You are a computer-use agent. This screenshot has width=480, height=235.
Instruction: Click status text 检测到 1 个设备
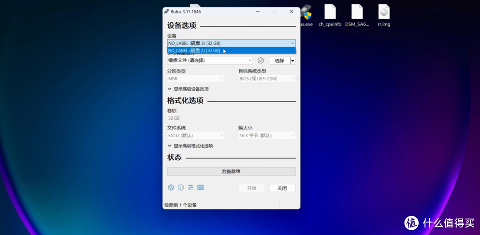[x=180, y=205]
